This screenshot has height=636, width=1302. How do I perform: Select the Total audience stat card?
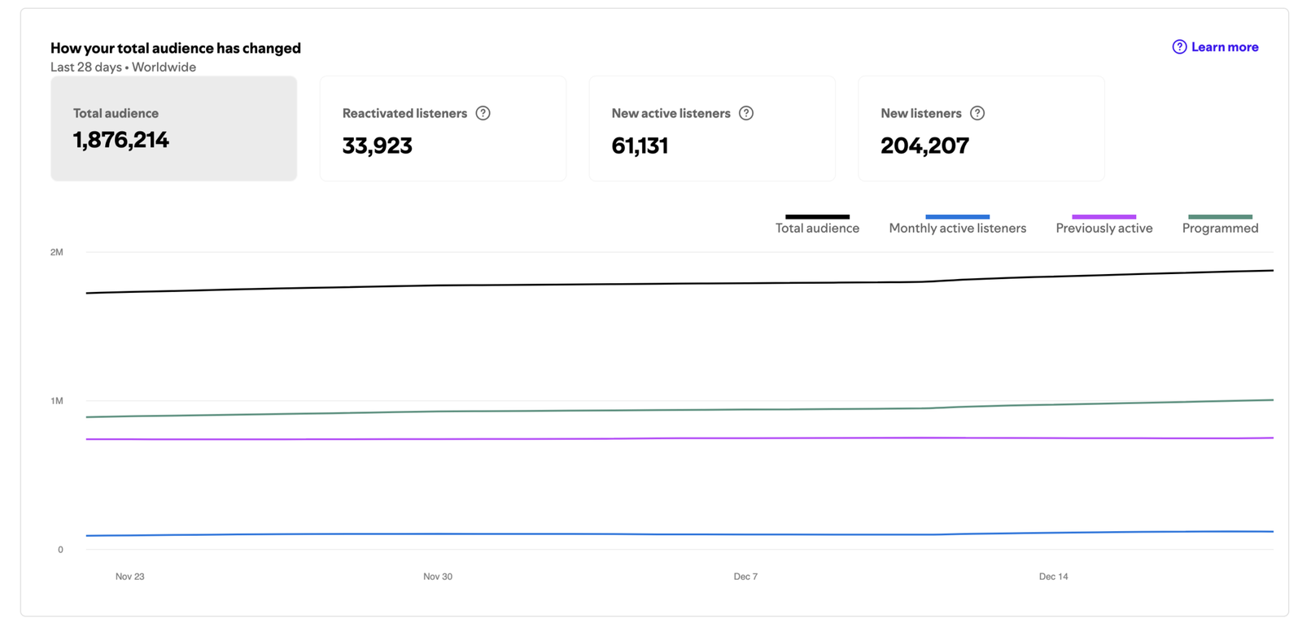173,129
